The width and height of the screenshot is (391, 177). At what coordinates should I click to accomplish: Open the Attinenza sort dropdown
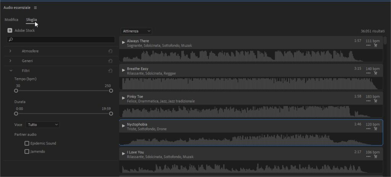pyautogui.click(x=136, y=31)
